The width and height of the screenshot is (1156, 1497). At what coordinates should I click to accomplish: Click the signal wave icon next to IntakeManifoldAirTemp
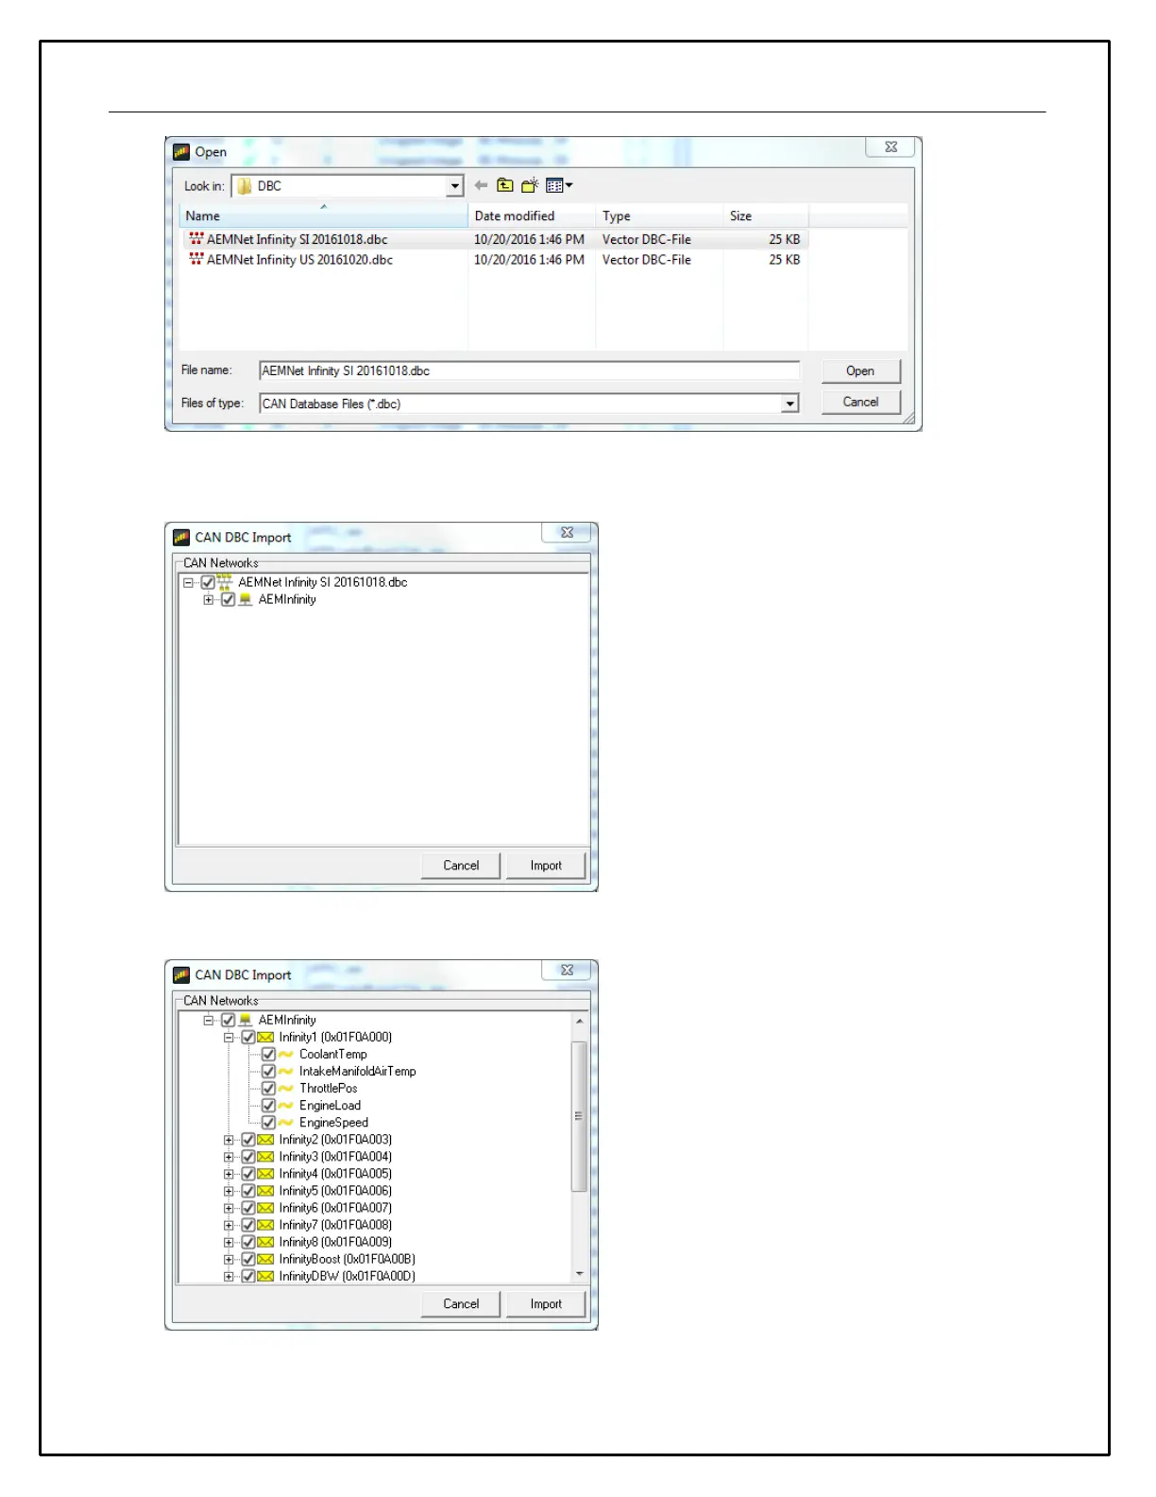[x=286, y=1071]
